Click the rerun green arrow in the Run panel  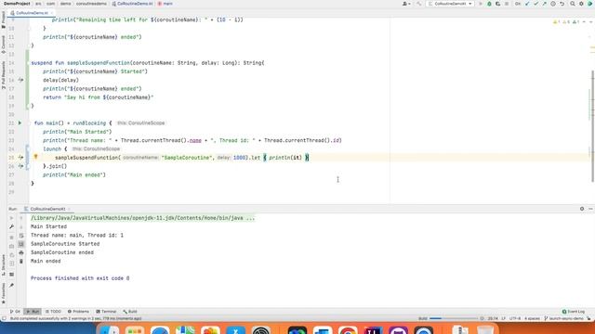[x=11, y=218]
